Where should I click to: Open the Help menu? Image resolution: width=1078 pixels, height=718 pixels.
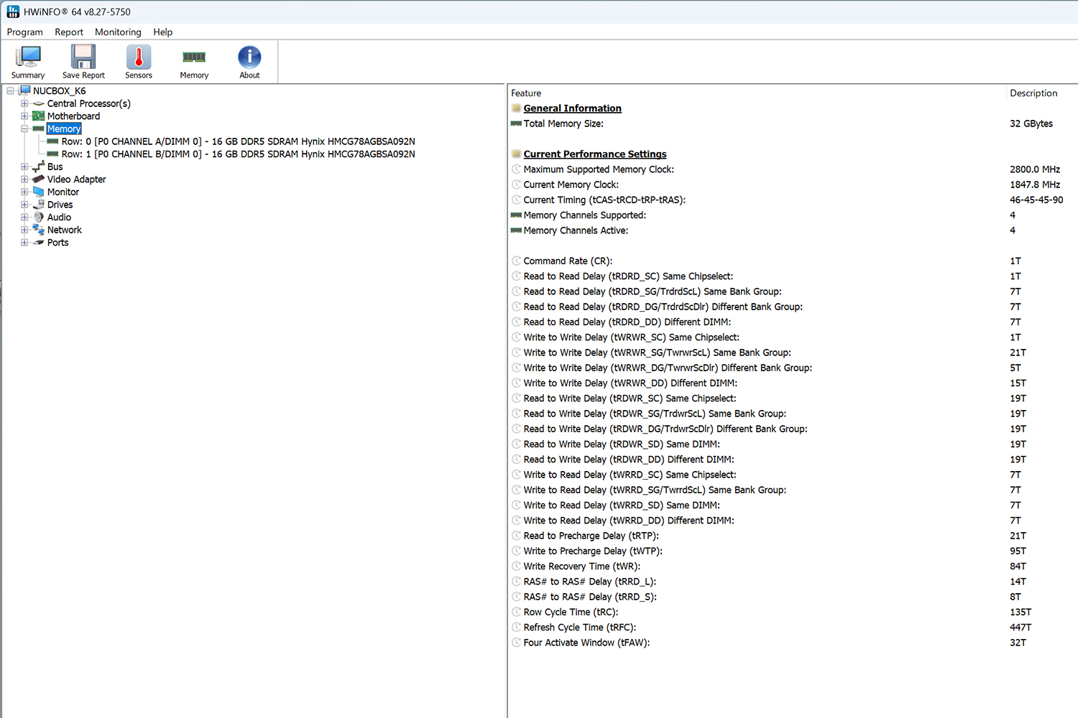(163, 32)
